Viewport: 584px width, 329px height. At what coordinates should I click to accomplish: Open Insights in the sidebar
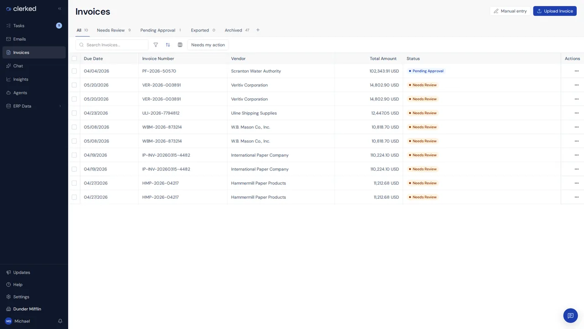(x=34, y=79)
